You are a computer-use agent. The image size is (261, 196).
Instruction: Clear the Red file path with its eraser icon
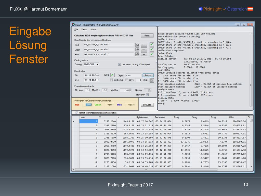(x=137, y=45)
